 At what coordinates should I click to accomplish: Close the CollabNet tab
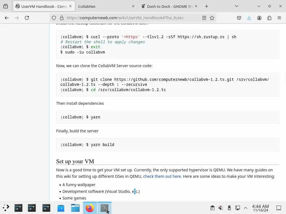[133, 6]
